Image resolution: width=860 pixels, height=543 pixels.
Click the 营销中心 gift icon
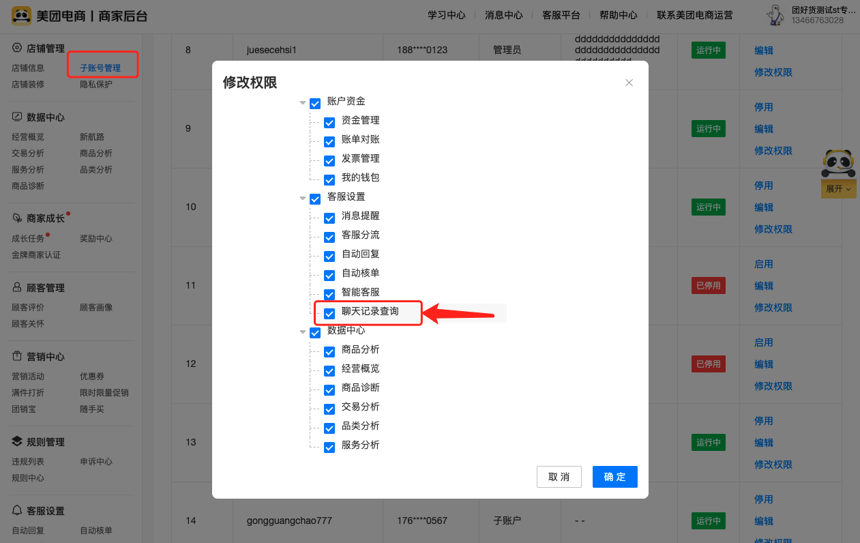click(17, 356)
